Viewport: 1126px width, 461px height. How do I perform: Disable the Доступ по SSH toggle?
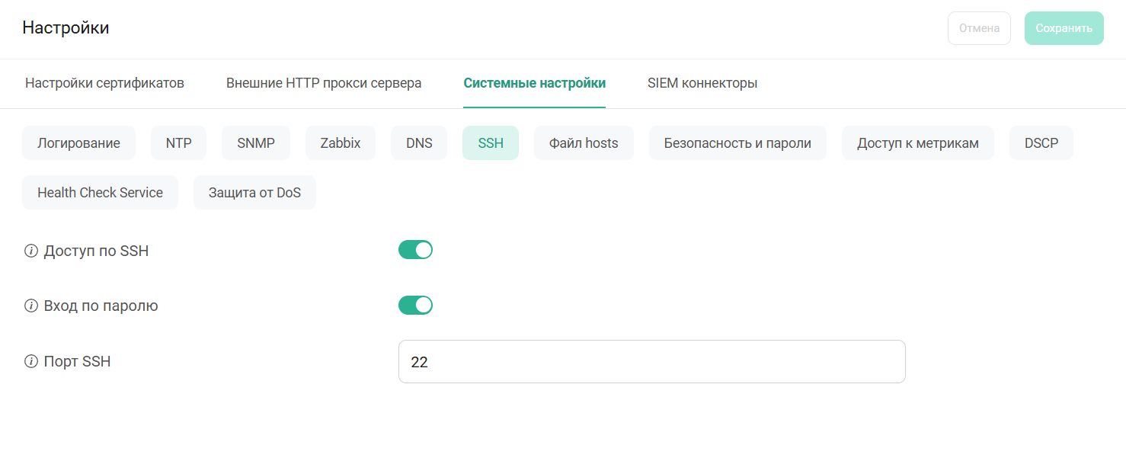(415, 249)
